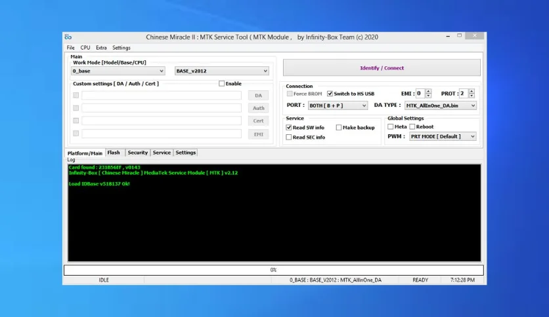Increase the PROT value with up arrow
This screenshot has width=549, height=317.
472,91
